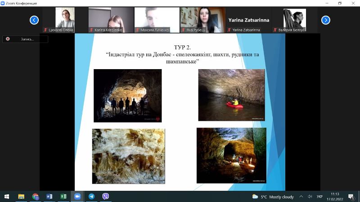This screenshot has height=202, width=360.
Task: Show previous participants with left arrow
Action: [x=34, y=20]
